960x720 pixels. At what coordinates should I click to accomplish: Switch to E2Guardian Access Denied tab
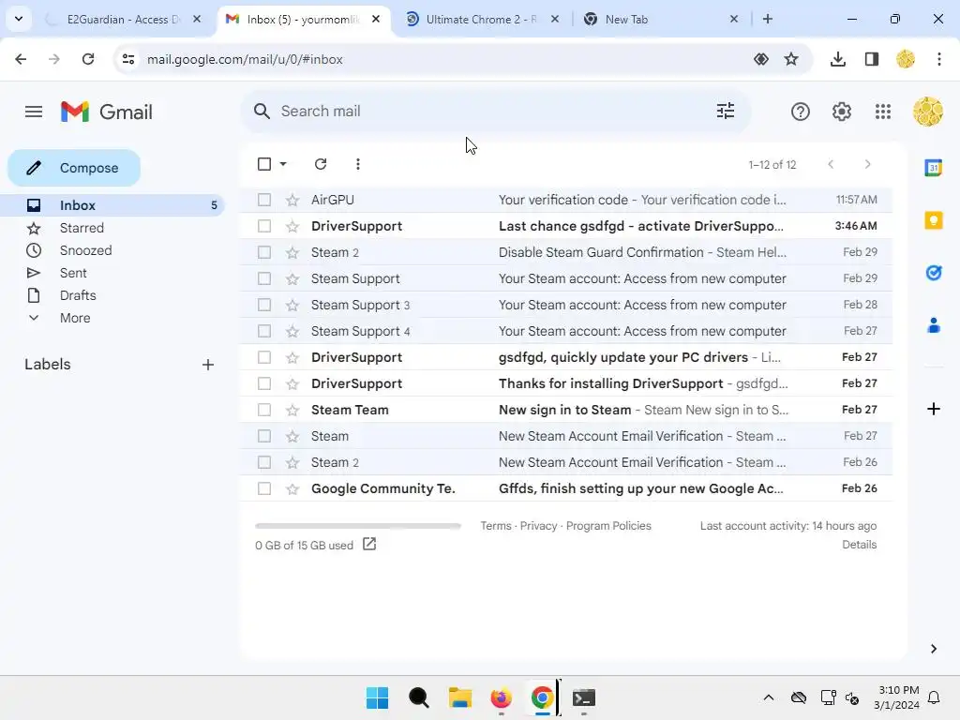(x=123, y=20)
